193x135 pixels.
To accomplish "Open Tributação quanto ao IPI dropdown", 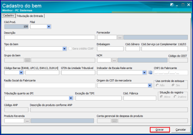I will click(x=71, y=98).
